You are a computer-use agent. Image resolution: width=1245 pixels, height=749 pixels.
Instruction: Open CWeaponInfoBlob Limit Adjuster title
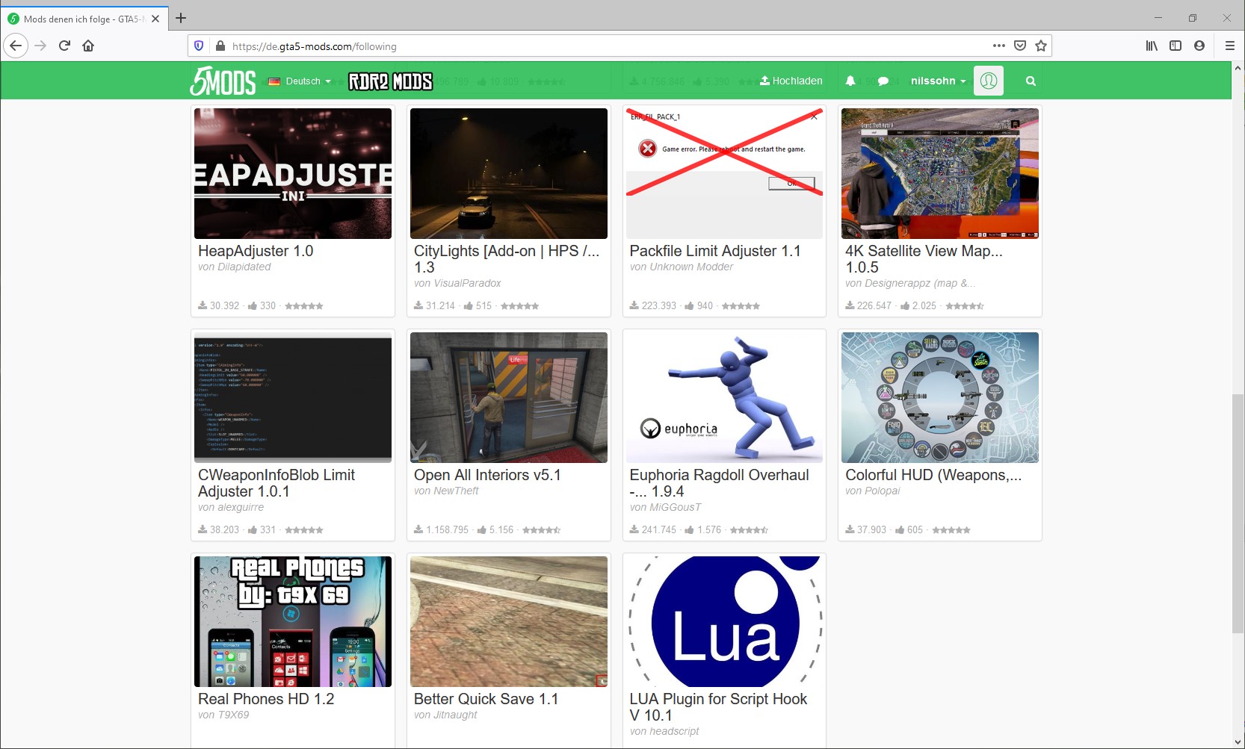click(x=277, y=483)
